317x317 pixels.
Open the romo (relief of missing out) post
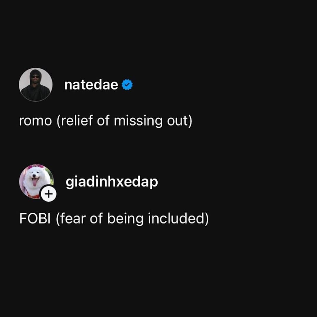point(106,121)
